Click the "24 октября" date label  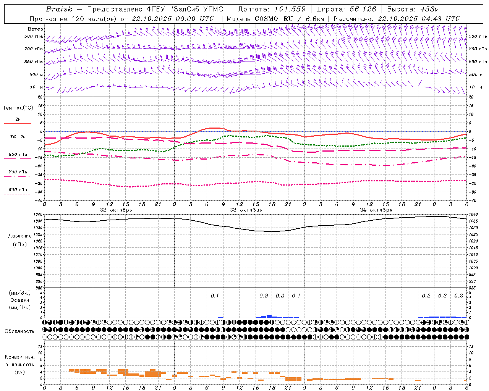tap(376, 210)
